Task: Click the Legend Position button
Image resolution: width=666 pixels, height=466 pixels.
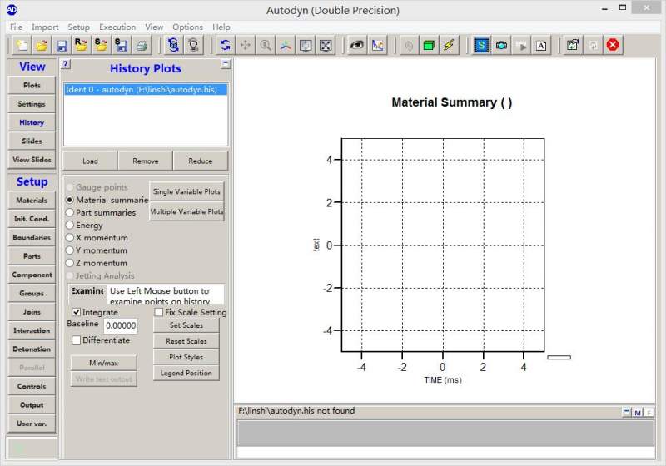Action: click(x=186, y=373)
